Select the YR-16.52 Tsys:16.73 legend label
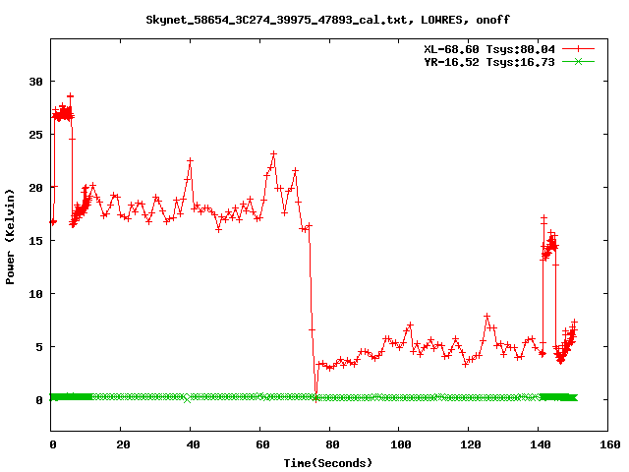The height and width of the screenshot is (472, 629). click(489, 62)
